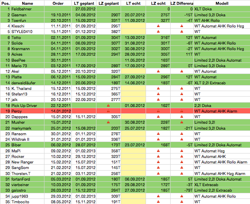The width and height of the screenshot is (250, 204).
Task: Select the LT echt column header
Action: (x=133, y=3)
